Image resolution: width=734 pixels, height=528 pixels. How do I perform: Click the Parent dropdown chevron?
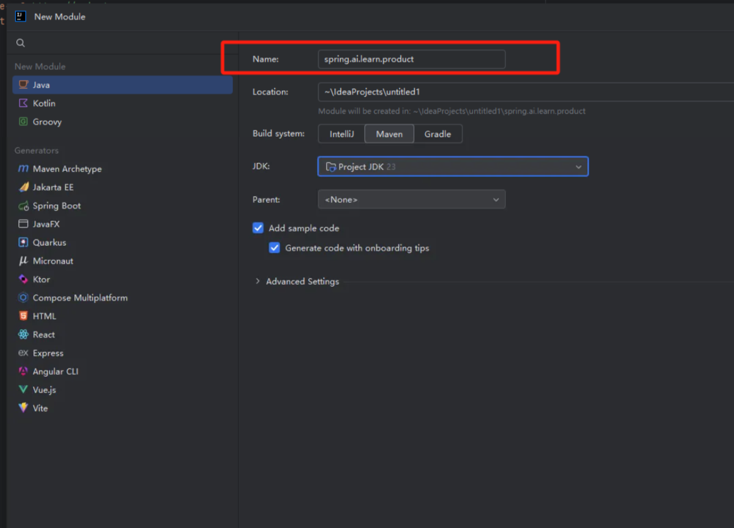coord(496,200)
